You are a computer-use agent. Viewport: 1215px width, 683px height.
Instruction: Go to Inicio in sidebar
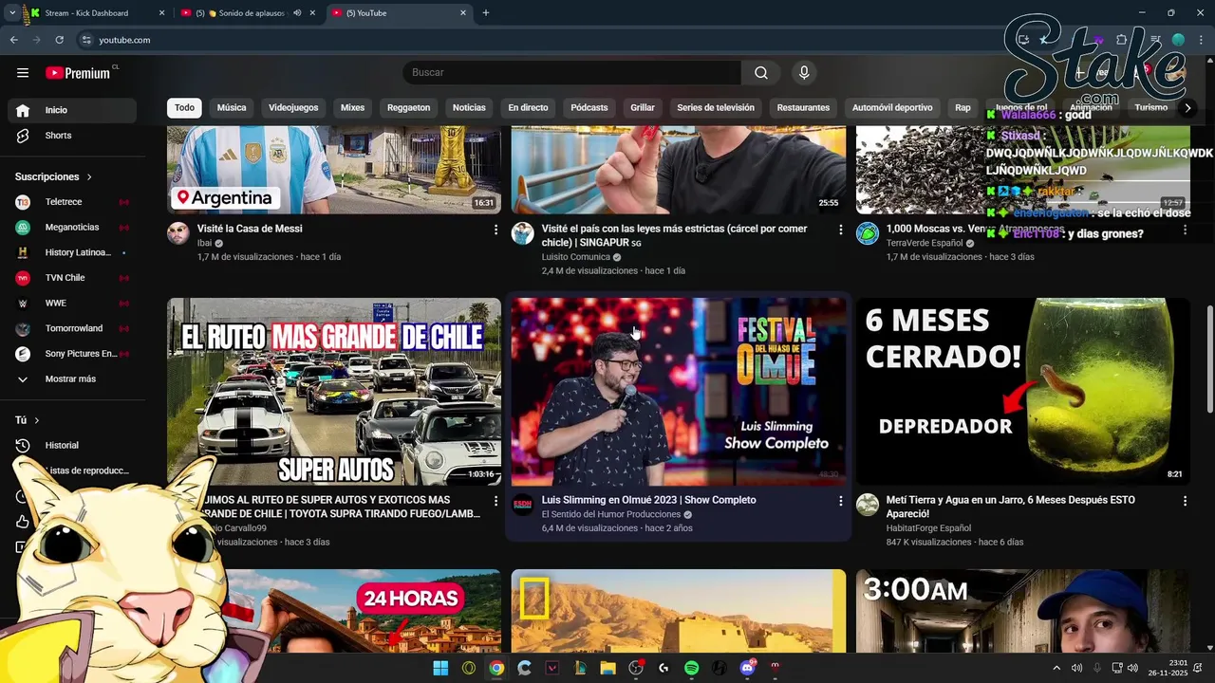coord(72,110)
